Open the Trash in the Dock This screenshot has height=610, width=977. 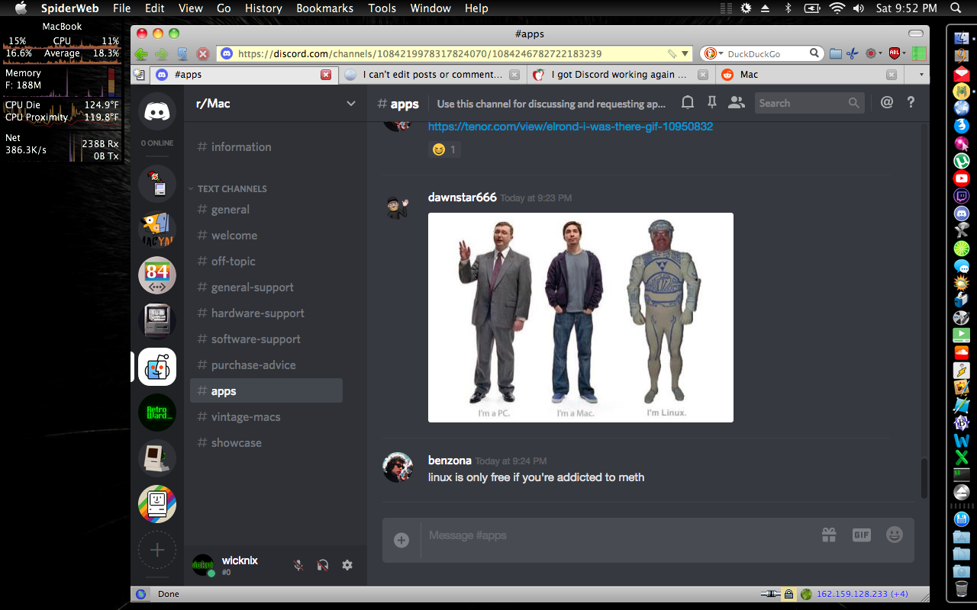[962, 589]
